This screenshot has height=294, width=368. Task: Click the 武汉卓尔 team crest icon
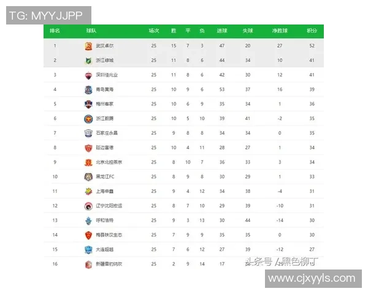tap(88, 46)
